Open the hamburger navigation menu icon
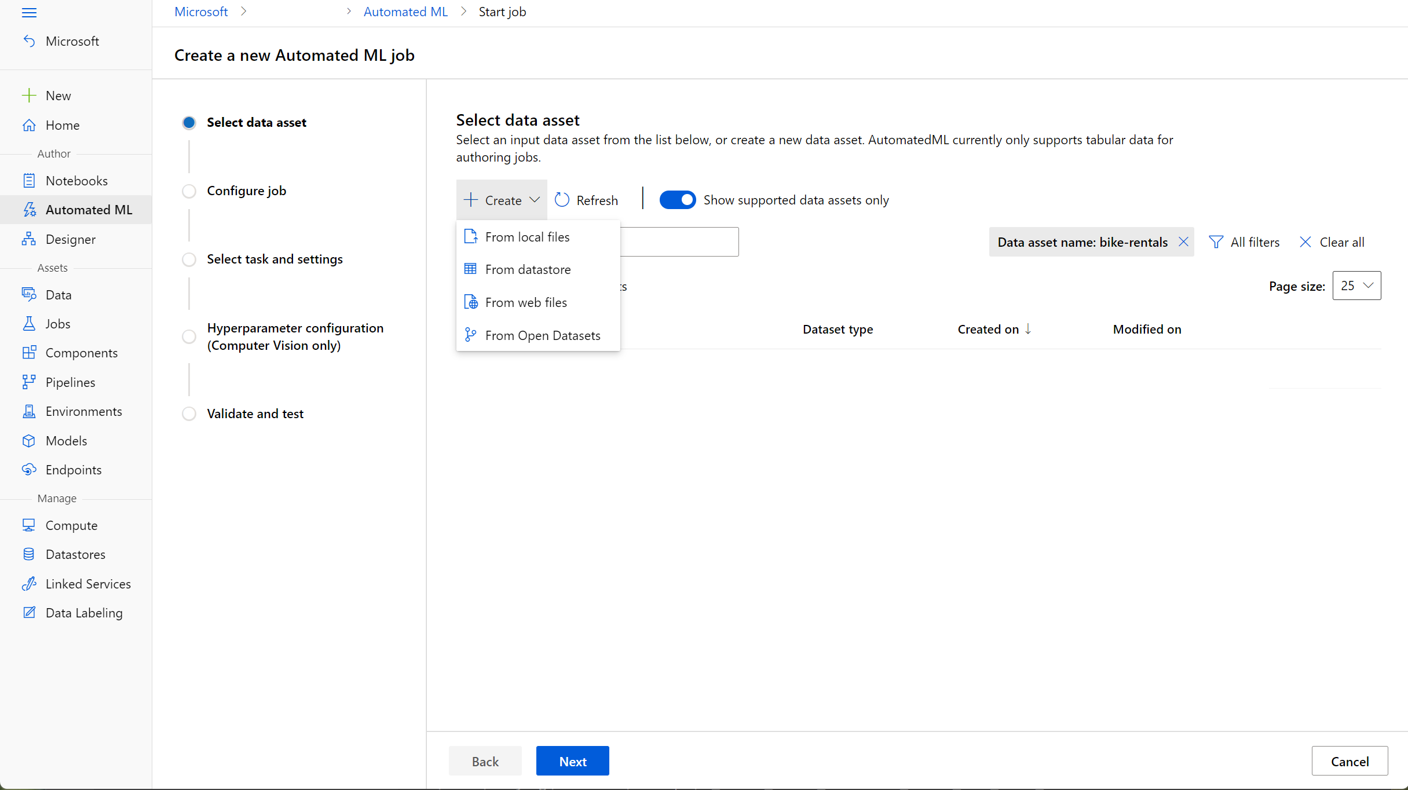 click(29, 13)
